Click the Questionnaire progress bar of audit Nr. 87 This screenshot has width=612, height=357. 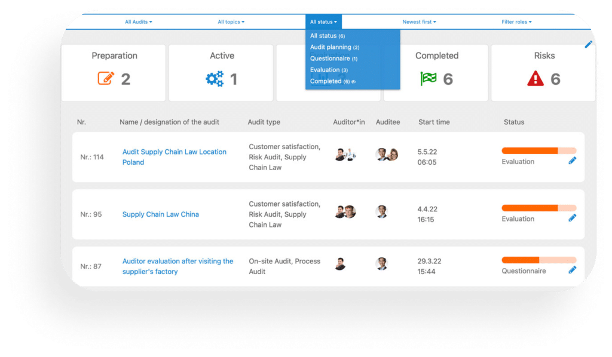coord(539,260)
